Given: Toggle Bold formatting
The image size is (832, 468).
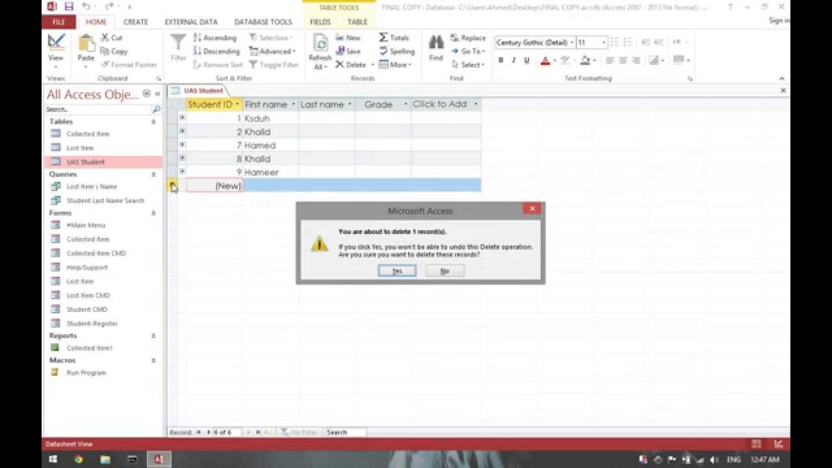Looking at the screenshot, I should [500, 60].
